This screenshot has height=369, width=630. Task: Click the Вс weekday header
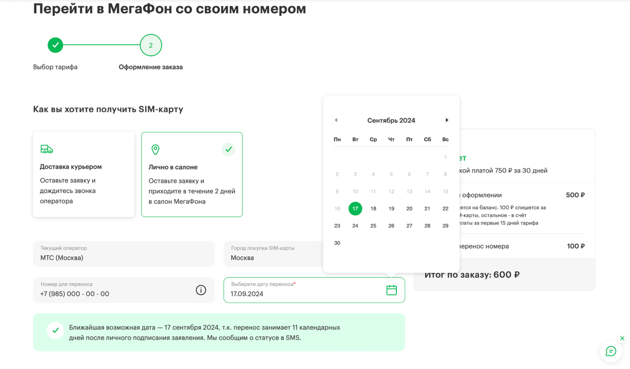[x=445, y=139]
